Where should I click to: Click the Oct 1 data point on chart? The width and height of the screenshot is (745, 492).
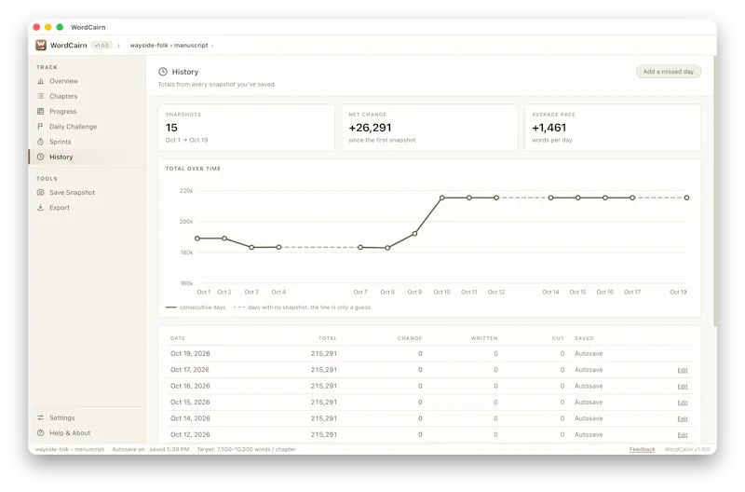[x=197, y=239]
